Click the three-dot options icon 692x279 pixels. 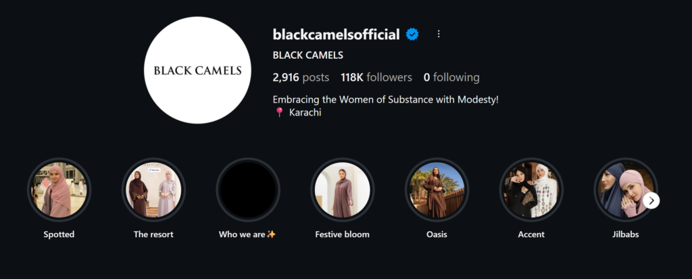tap(439, 34)
